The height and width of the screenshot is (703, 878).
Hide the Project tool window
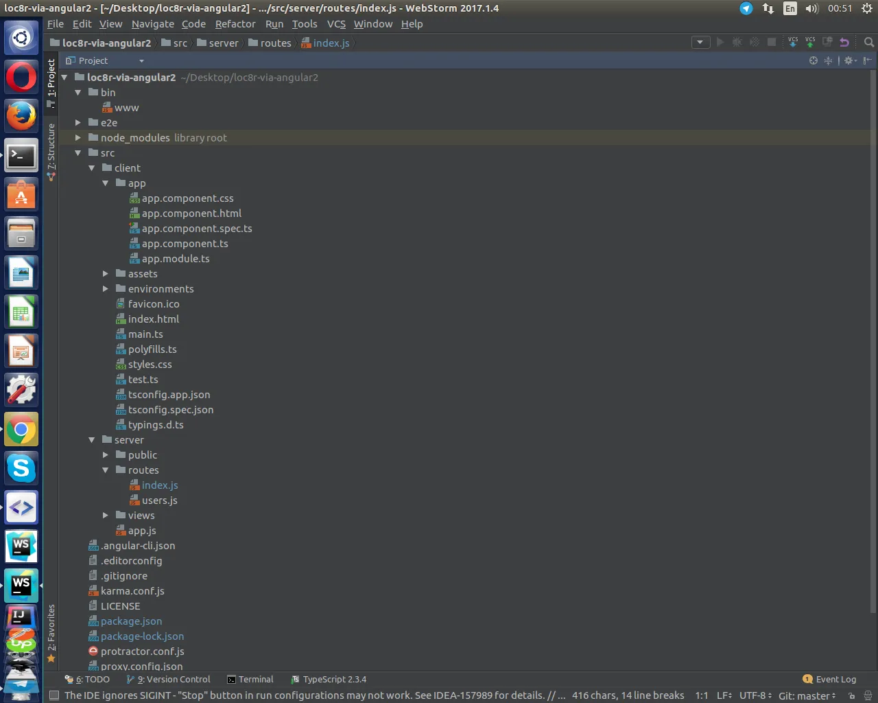coord(867,60)
